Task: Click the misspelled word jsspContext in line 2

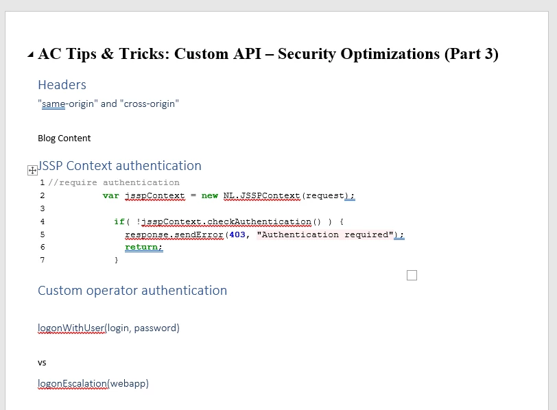Action: pyautogui.click(x=155, y=195)
